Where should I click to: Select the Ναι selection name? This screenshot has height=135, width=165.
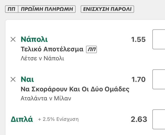click(x=27, y=79)
